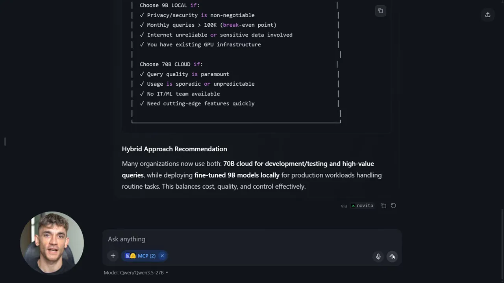Click the plus attachment button
The height and width of the screenshot is (283, 504).
click(x=113, y=256)
